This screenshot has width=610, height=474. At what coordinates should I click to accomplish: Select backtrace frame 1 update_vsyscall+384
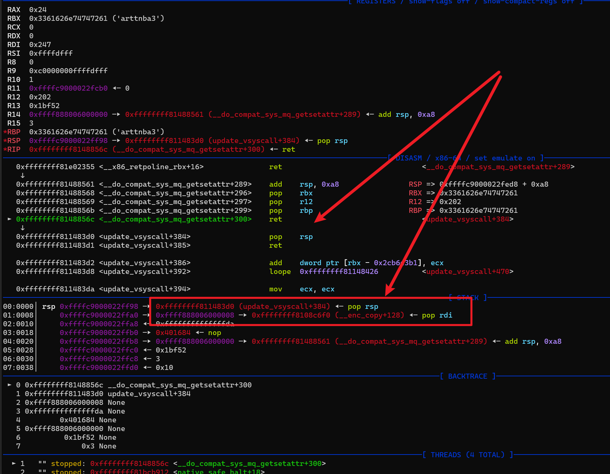(x=103, y=394)
